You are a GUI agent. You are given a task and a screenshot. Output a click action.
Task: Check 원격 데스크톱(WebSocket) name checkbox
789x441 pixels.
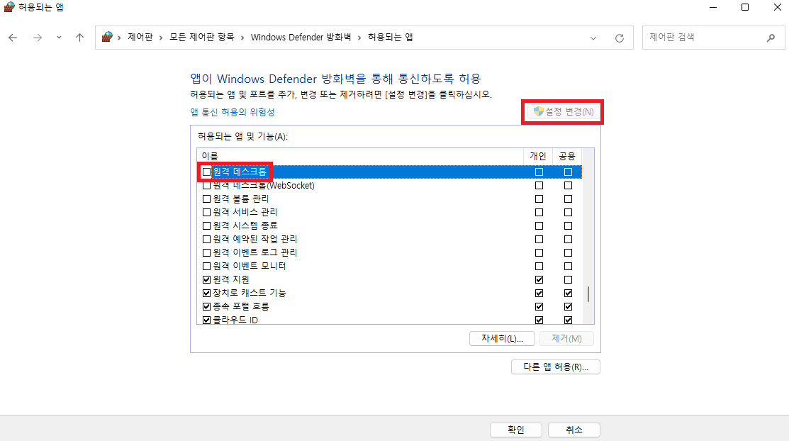point(206,186)
